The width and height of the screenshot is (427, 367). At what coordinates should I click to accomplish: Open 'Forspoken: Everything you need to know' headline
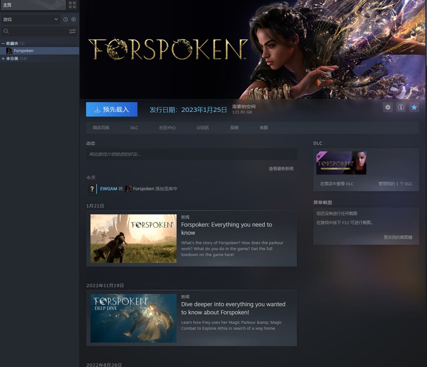(x=227, y=229)
